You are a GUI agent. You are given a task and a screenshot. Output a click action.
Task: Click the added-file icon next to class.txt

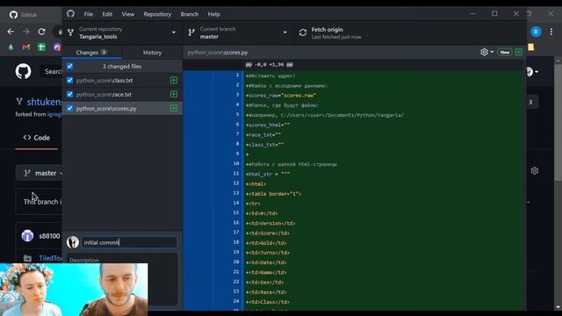tap(174, 80)
